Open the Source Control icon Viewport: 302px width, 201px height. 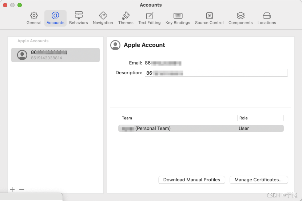(209, 16)
